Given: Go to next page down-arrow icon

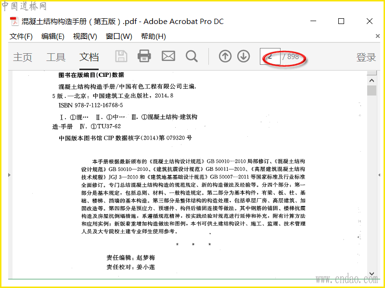Looking at the screenshot, I should pos(244,56).
